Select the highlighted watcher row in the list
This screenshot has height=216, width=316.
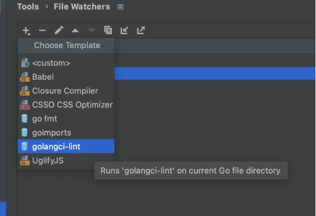click(213, 74)
